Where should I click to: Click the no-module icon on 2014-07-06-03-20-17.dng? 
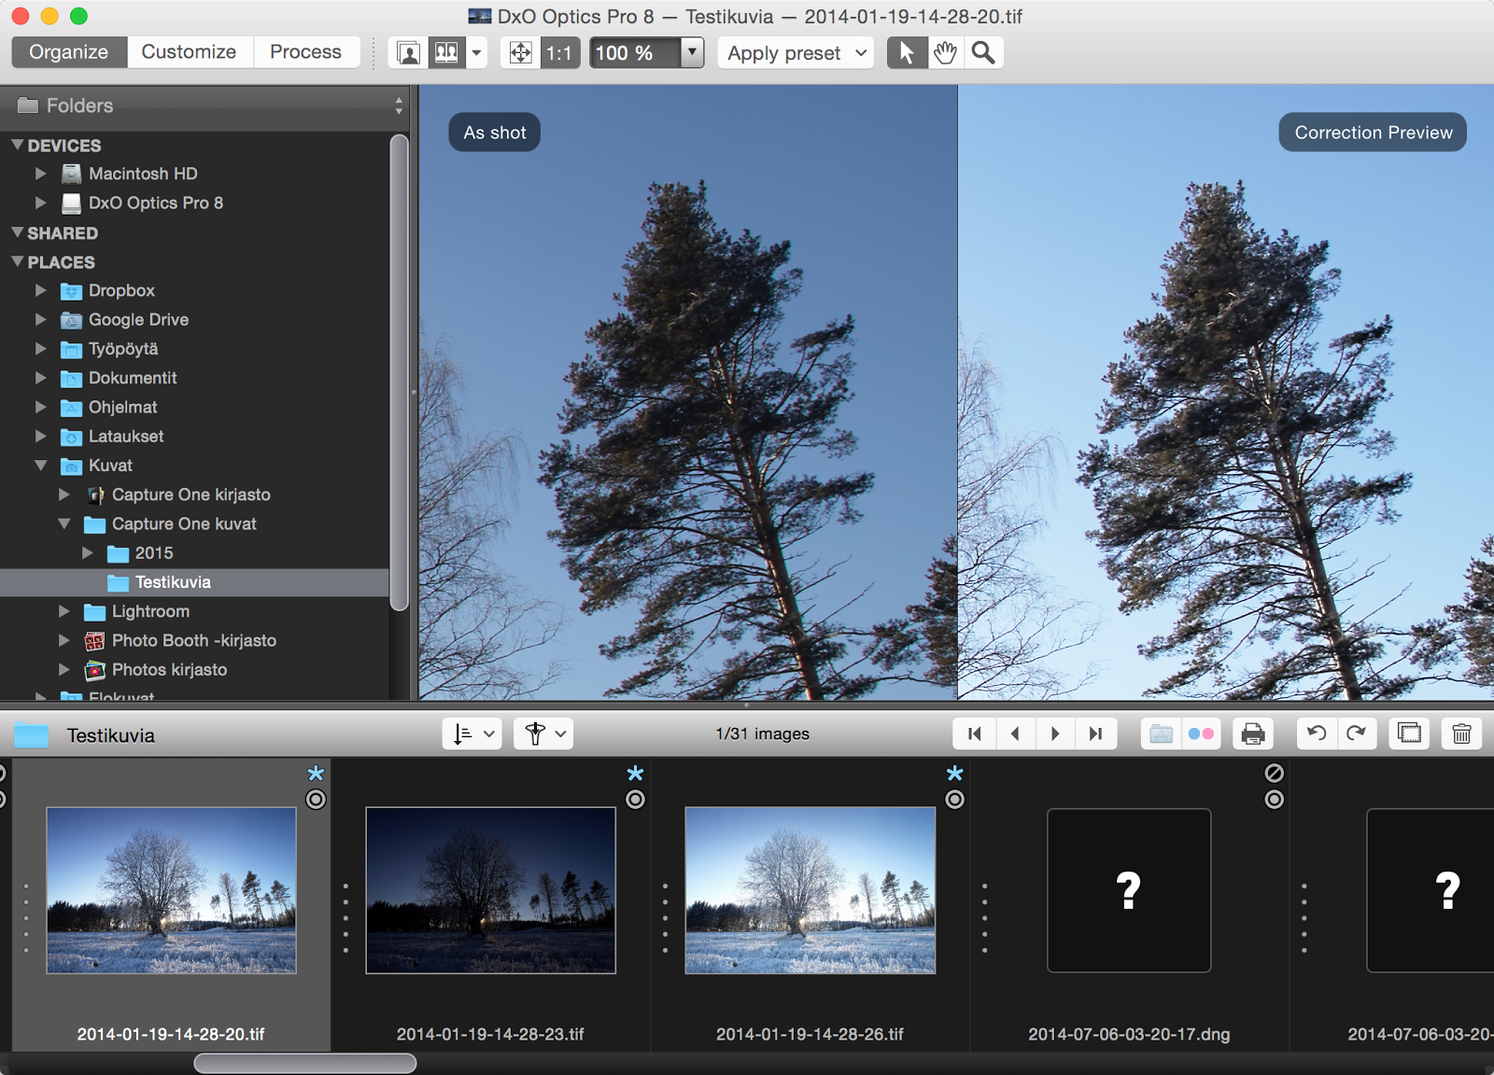click(x=1275, y=774)
